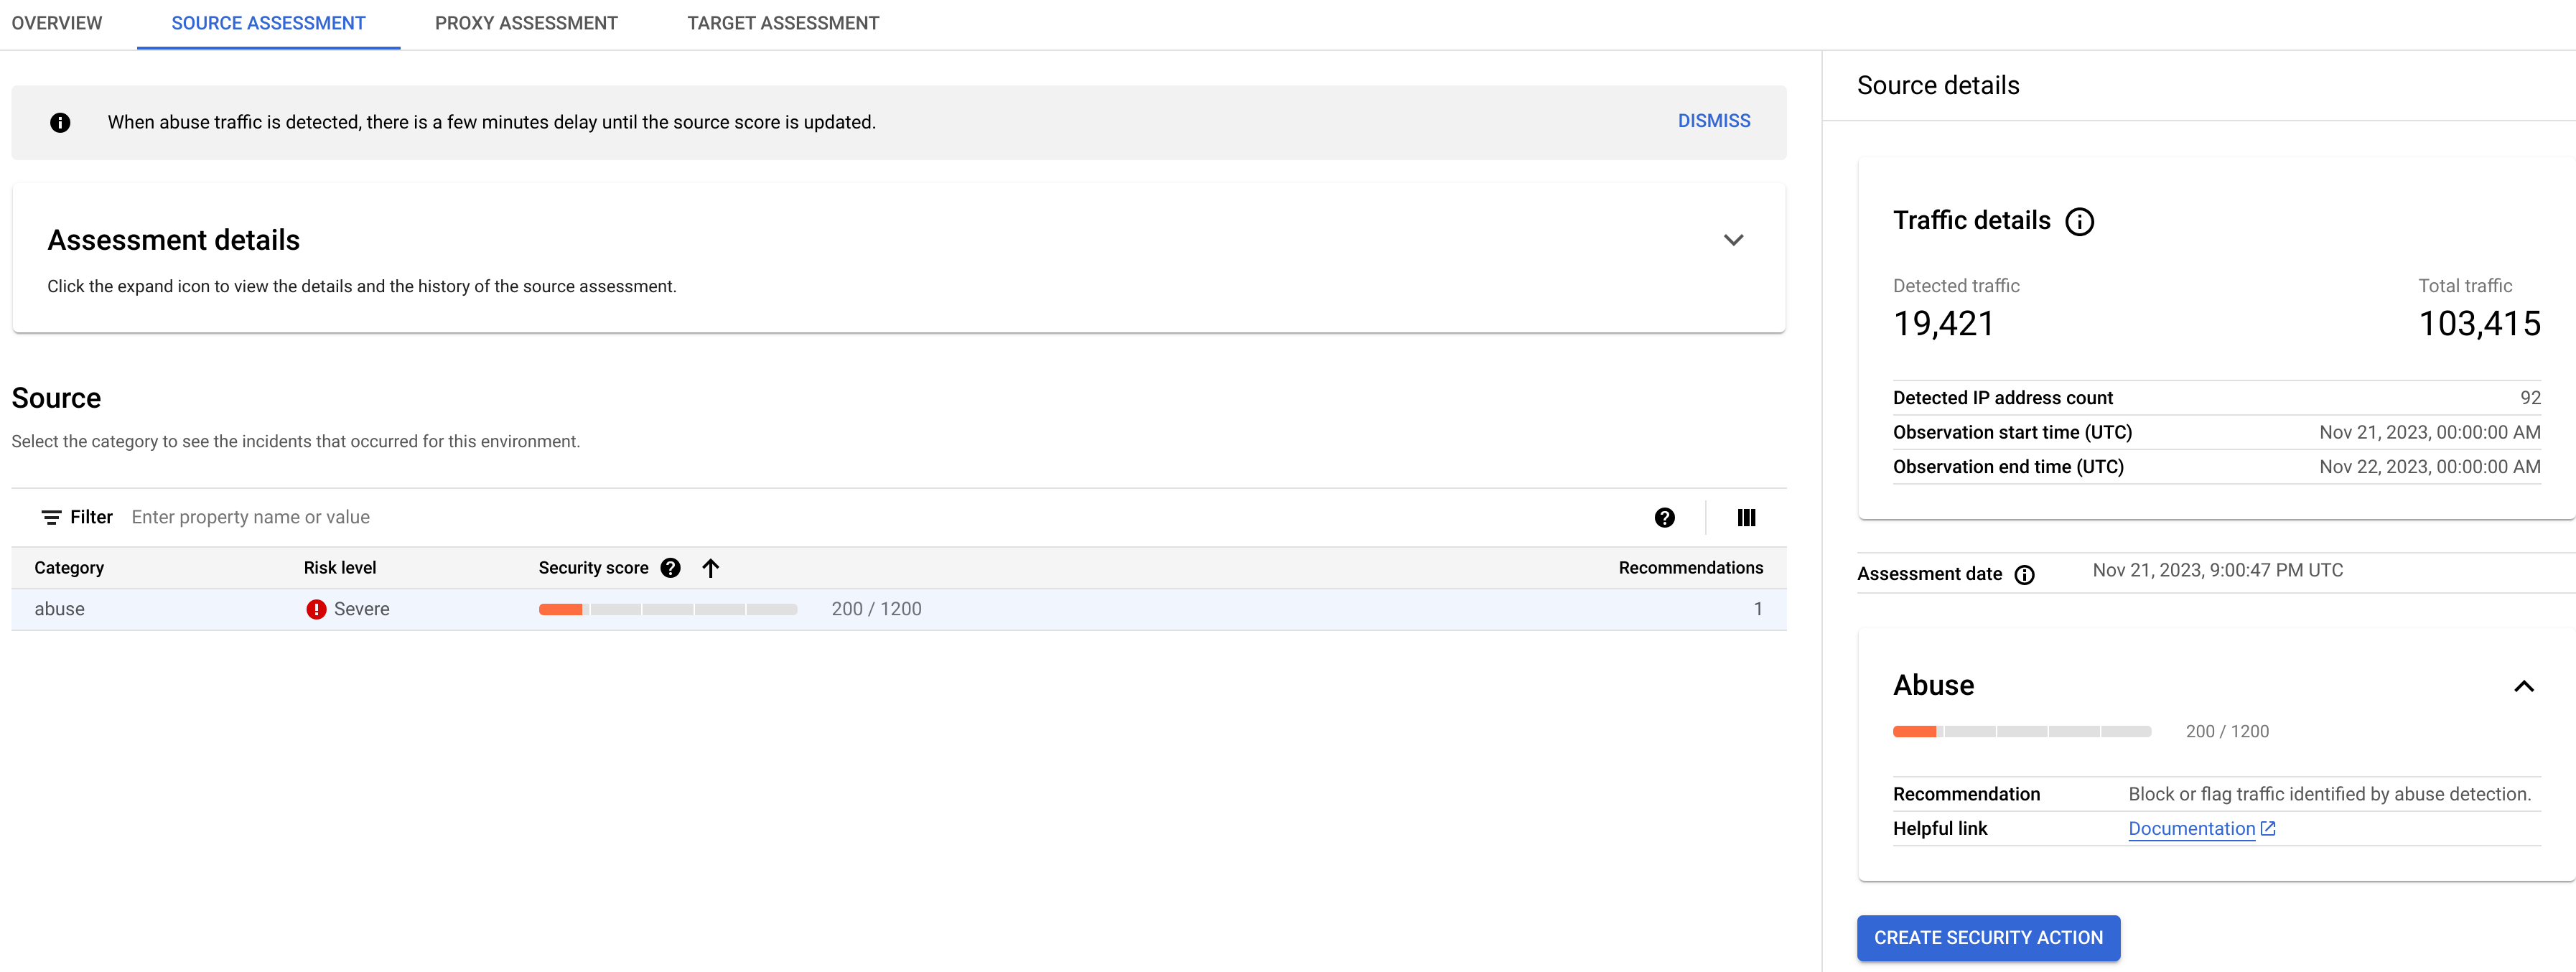Image resolution: width=2576 pixels, height=972 pixels.
Task: Toggle the Security score sort arrow
Action: 710,567
